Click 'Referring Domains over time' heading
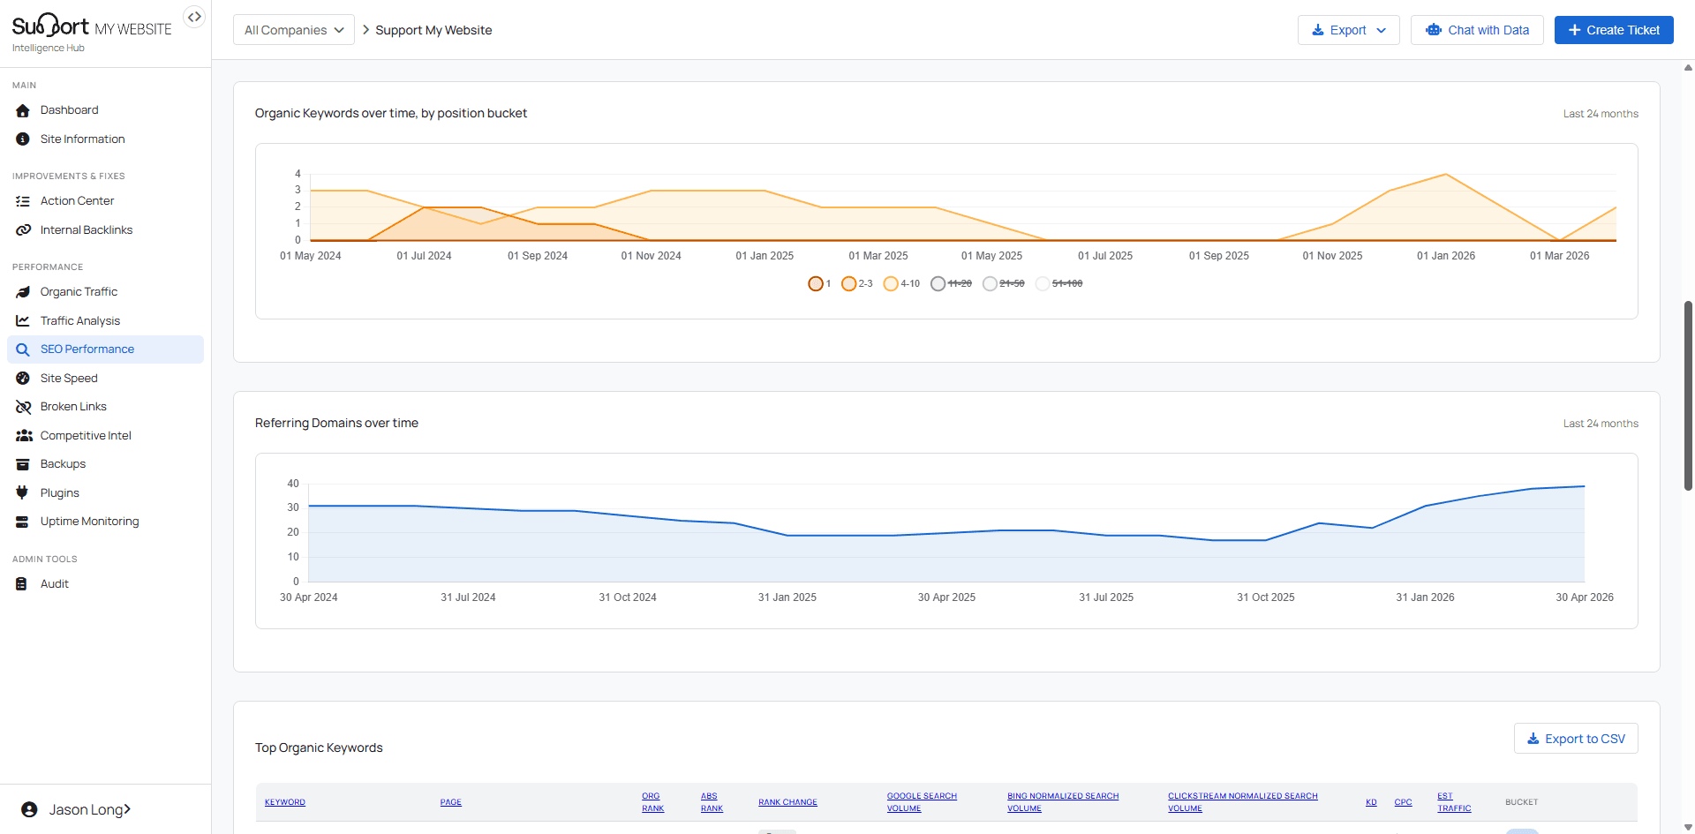1695x834 pixels. (x=336, y=424)
